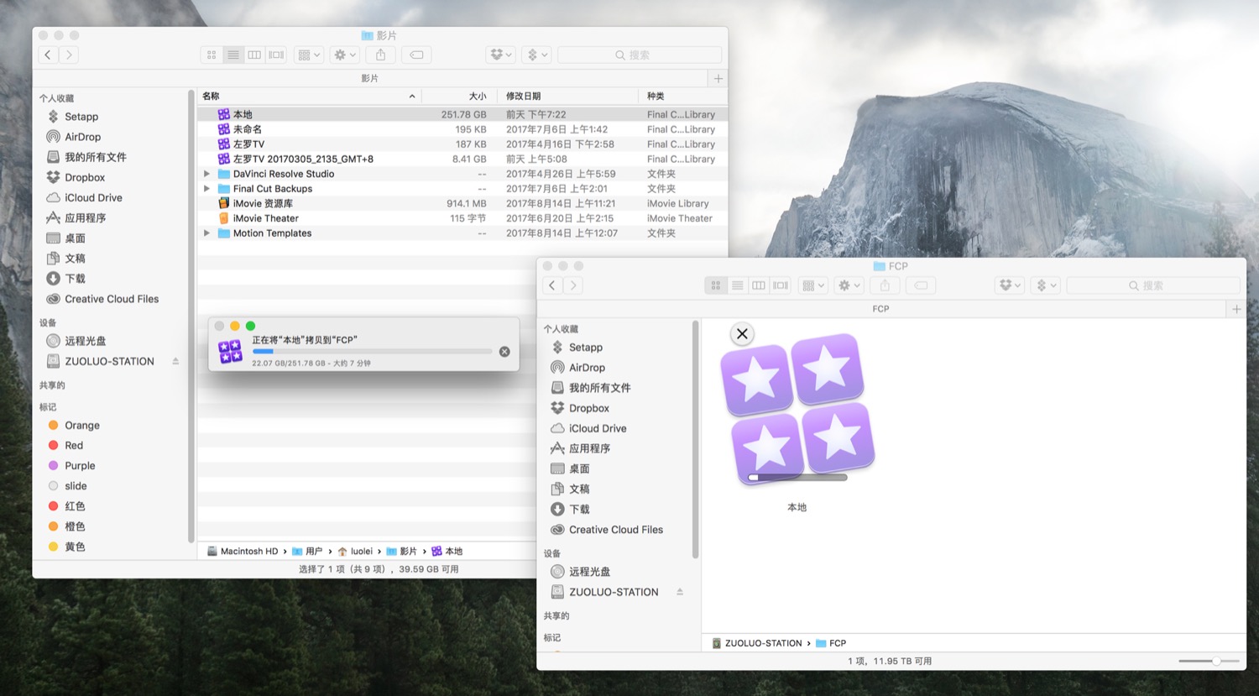Switch 影片 window to column view
The height and width of the screenshot is (696, 1259).
pyautogui.click(x=254, y=55)
